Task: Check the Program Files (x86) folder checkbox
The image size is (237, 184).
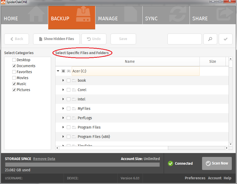Action: tap(69, 137)
